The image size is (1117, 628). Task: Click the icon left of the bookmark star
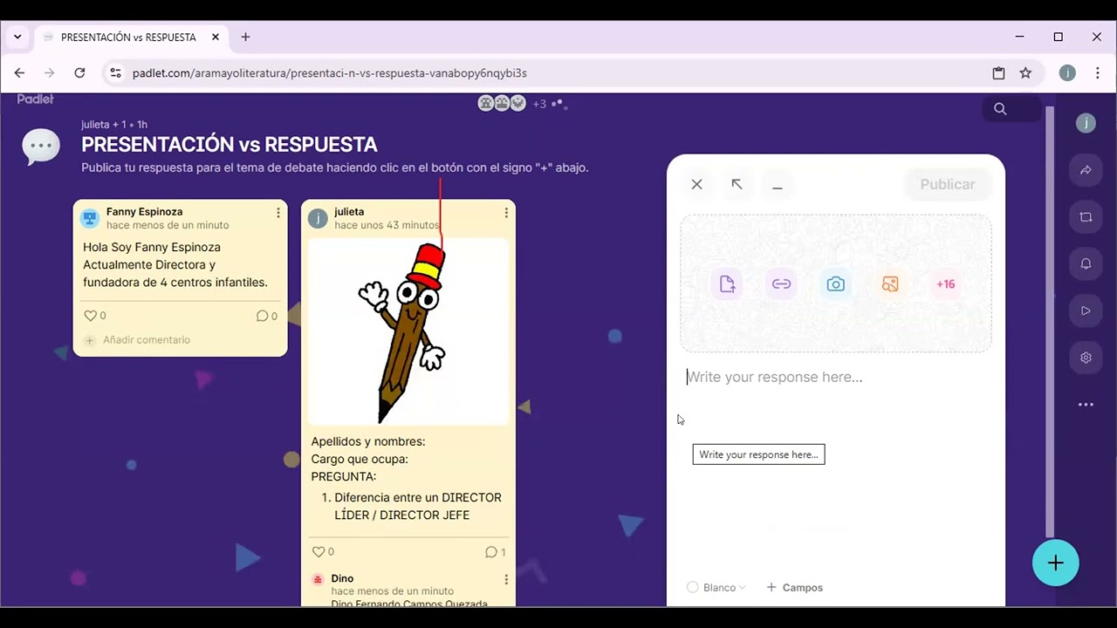pyautogui.click(x=998, y=73)
